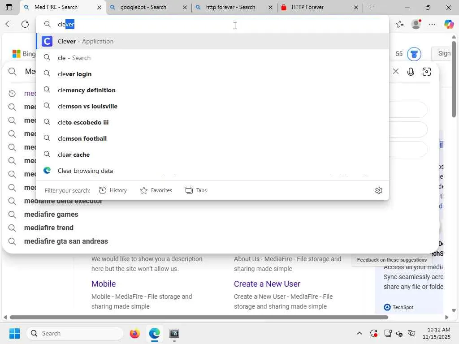
Task: Open the sync tray icon
Action: pyautogui.click(x=373, y=333)
